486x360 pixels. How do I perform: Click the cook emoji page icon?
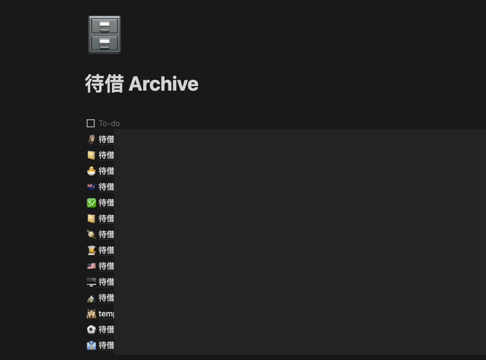click(x=91, y=250)
